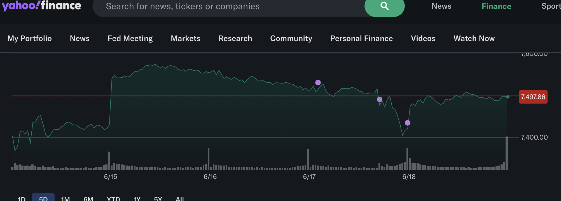
Task: Click the green current-price dot on the chart
Action: click(508, 97)
